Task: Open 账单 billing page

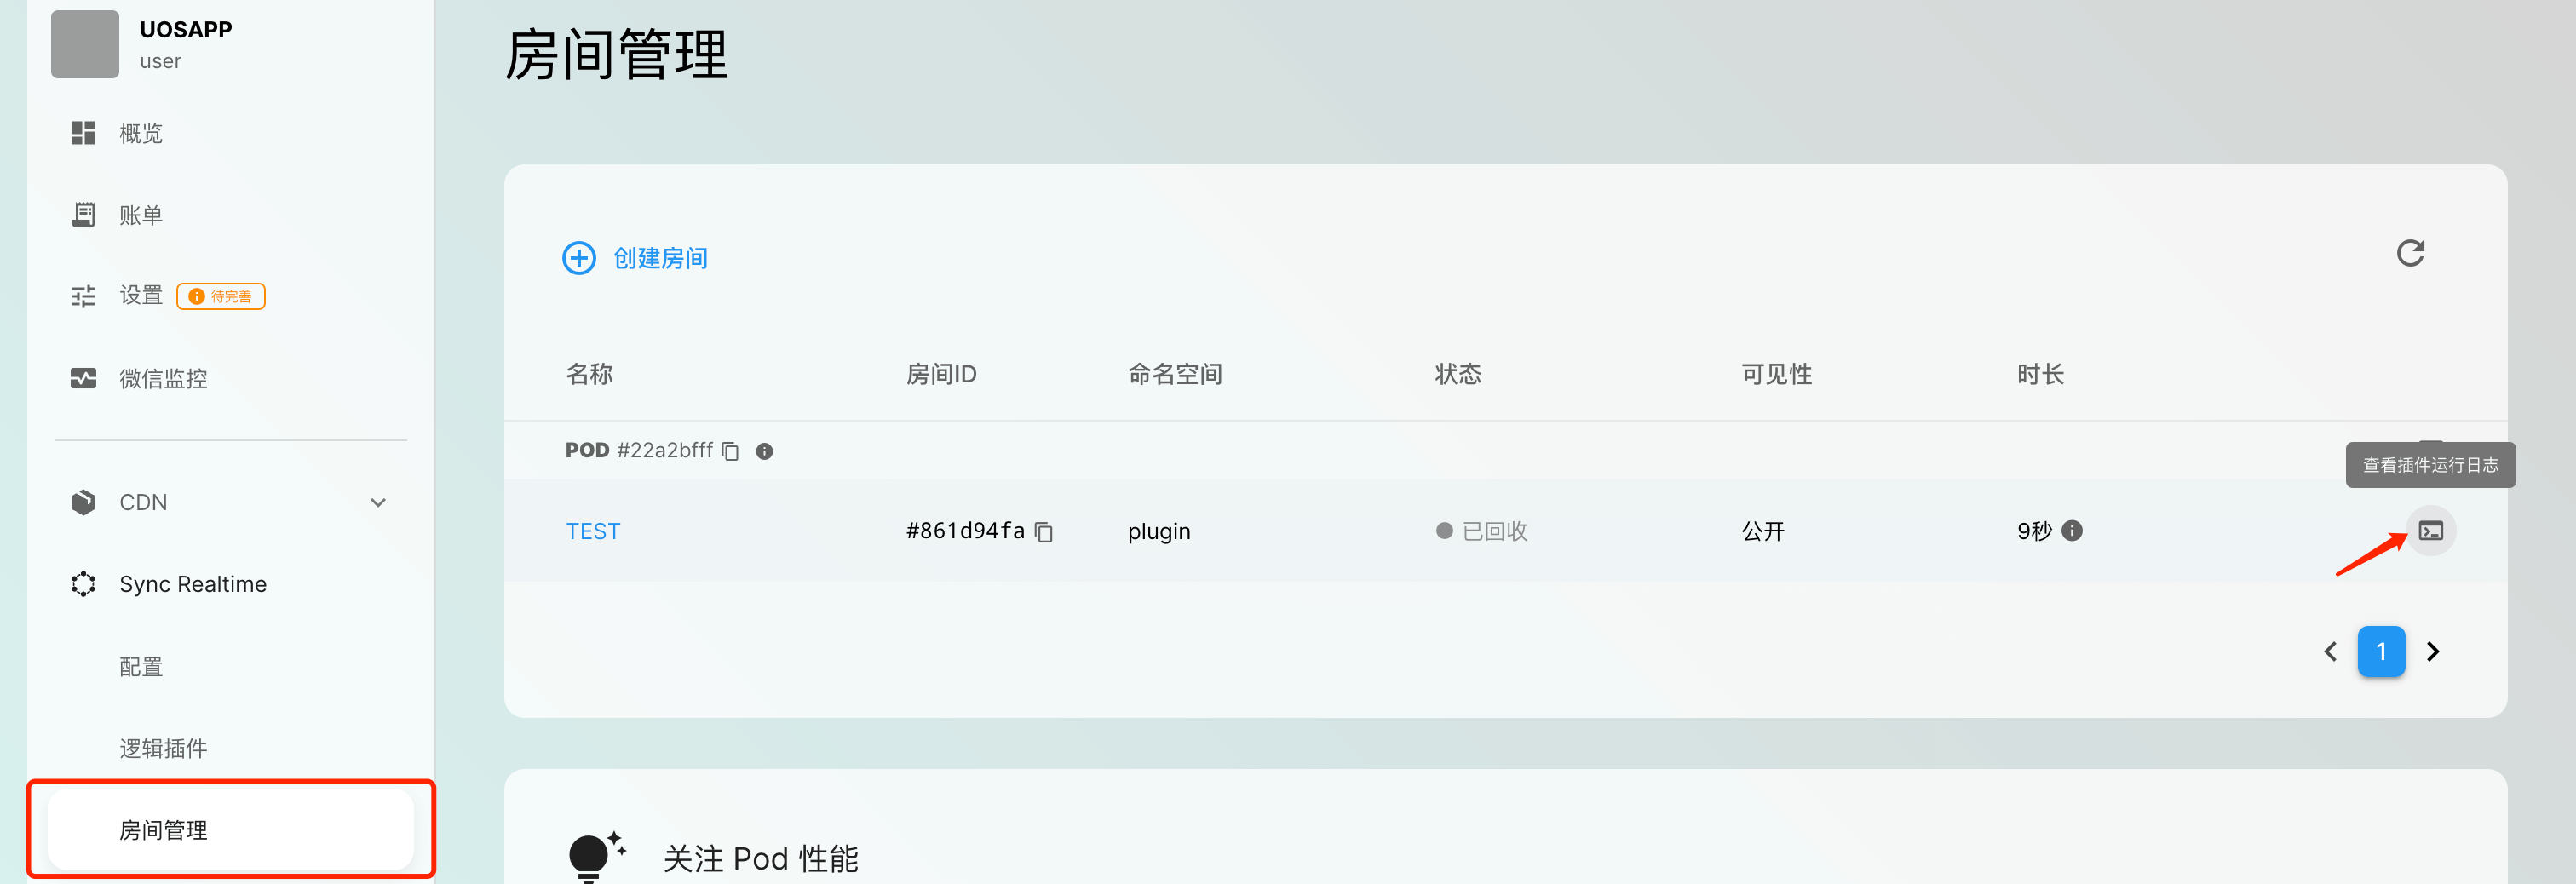Action: pyautogui.click(x=140, y=215)
